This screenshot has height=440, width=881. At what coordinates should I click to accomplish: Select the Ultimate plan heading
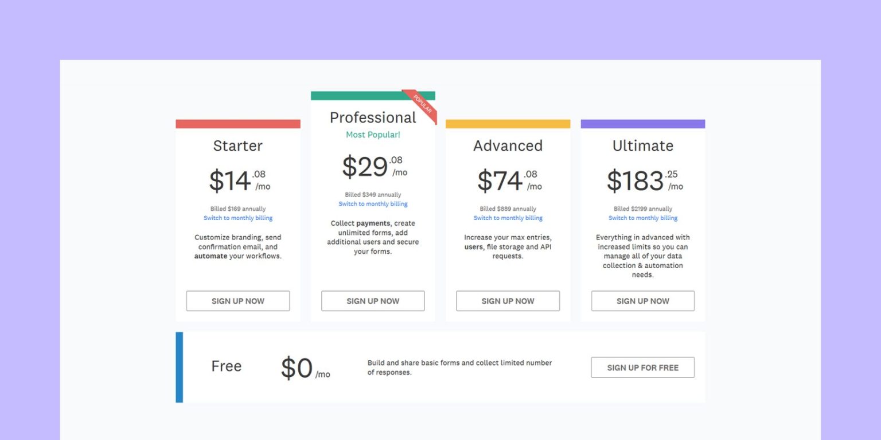click(x=642, y=146)
